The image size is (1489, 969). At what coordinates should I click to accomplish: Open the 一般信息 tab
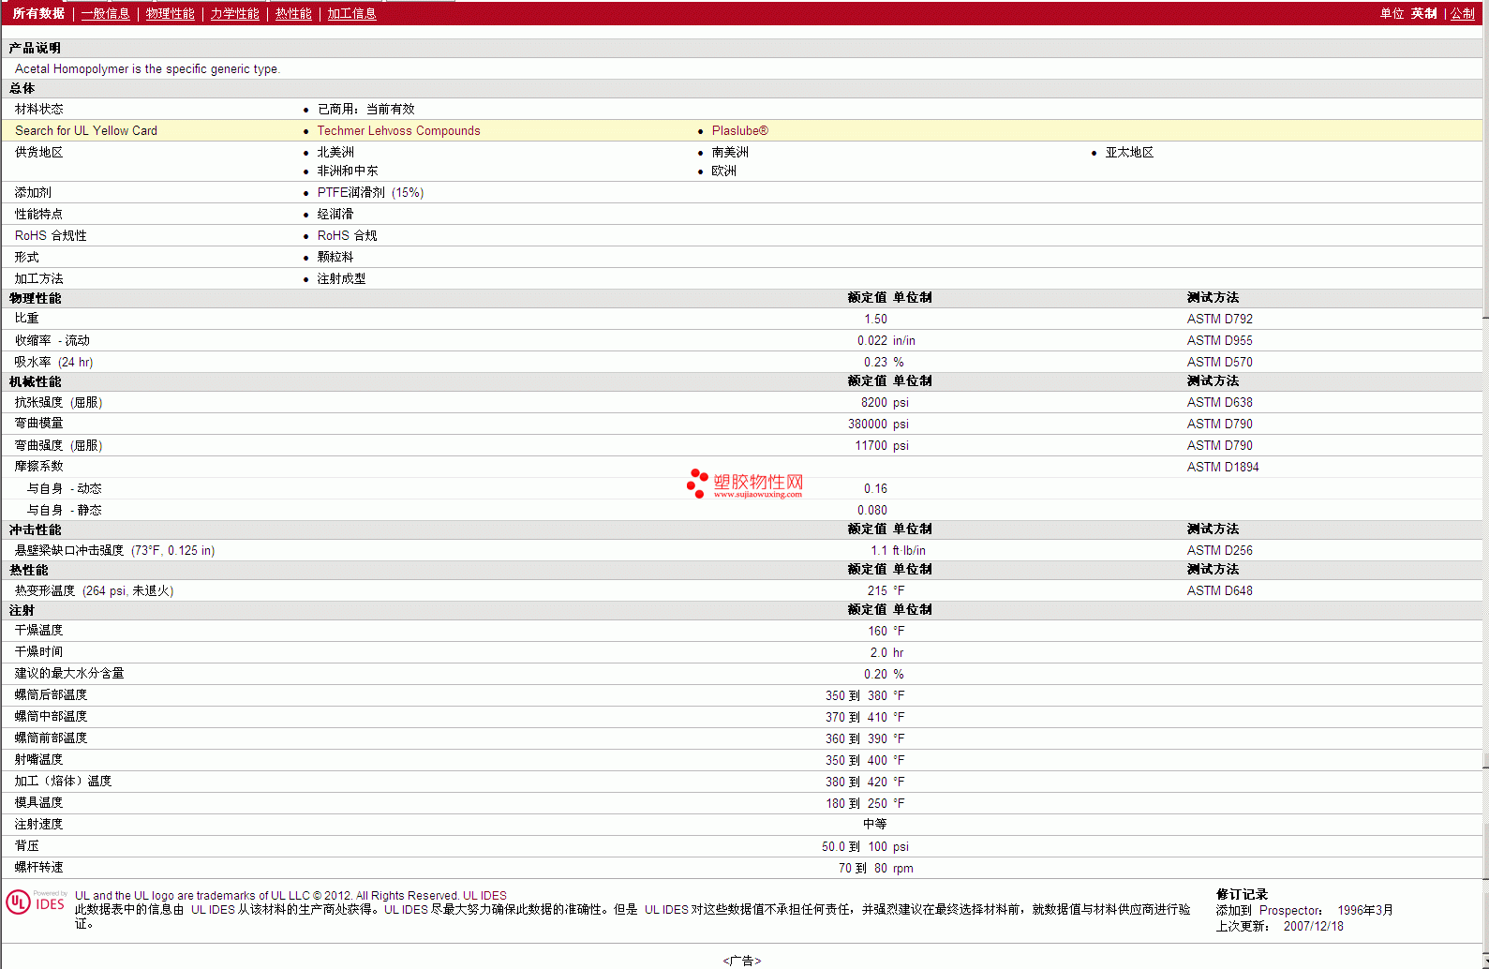(x=105, y=13)
